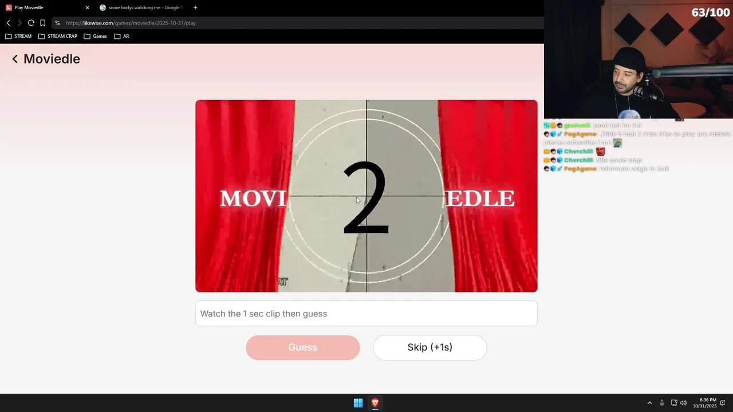Open the Games bookmarks folder
This screenshot has height=412, width=733.
pyautogui.click(x=96, y=36)
